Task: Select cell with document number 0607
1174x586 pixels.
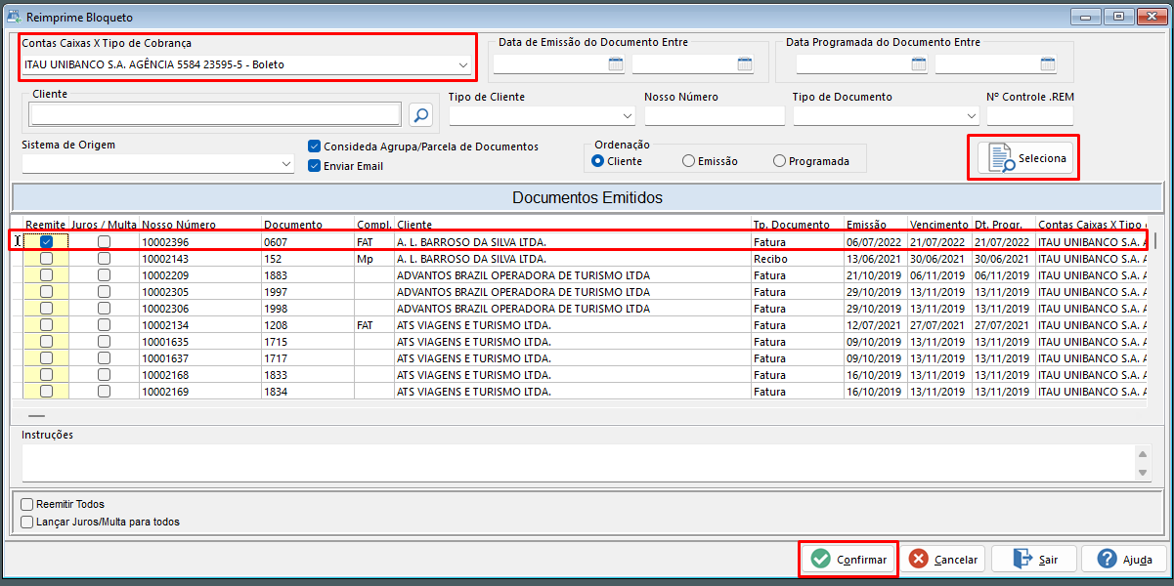Action: 308,241
